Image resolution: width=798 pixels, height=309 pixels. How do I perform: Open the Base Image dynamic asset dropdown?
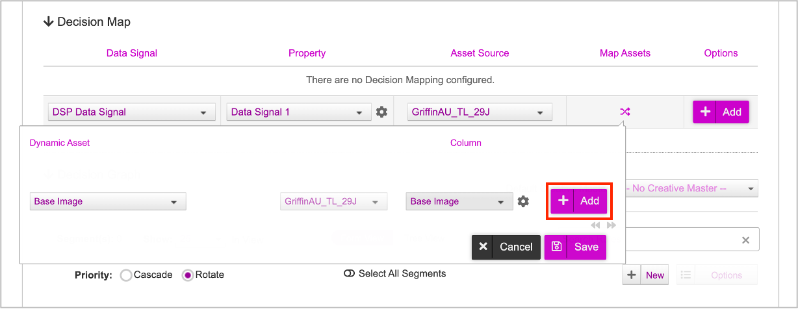[108, 201]
